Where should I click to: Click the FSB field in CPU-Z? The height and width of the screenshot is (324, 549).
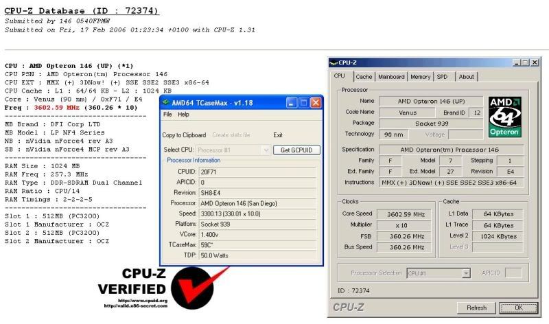tap(404, 236)
